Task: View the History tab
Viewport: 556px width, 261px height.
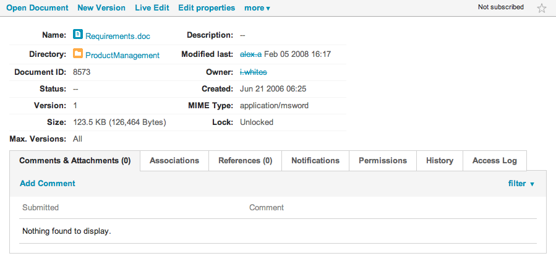Action: [x=440, y=161]
